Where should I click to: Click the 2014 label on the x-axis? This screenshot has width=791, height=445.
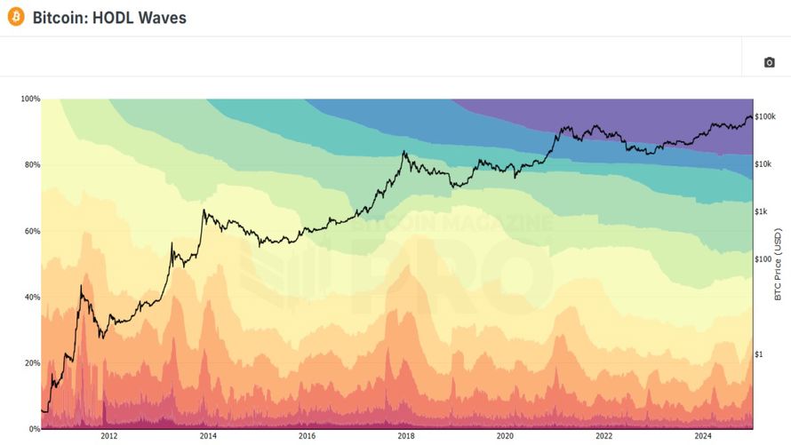pyautogui.click(x=208, y=436)
